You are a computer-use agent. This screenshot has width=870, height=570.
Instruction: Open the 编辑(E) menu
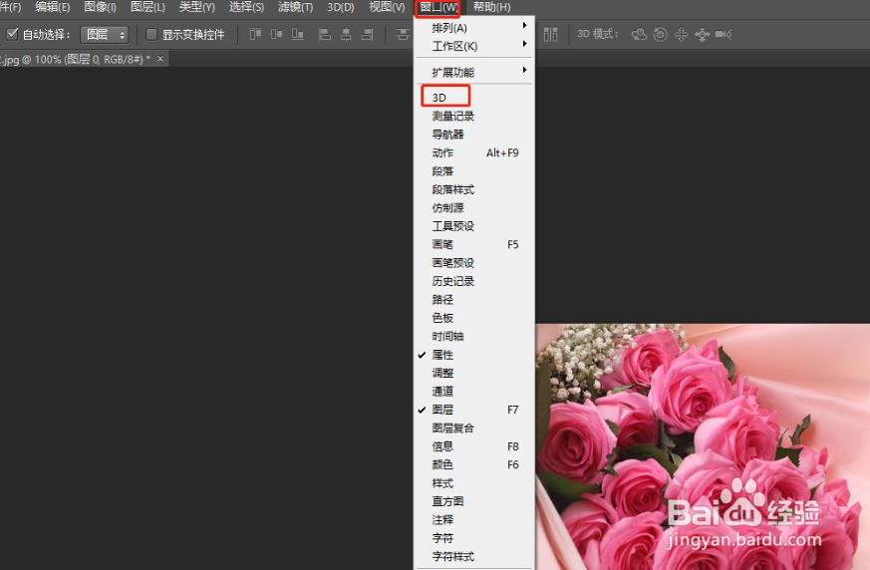(x=52, y=7)
